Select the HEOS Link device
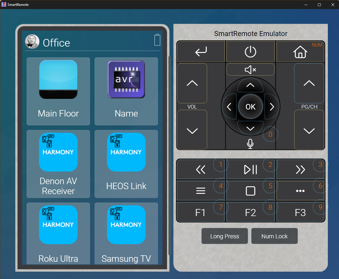The height and width of the screenshot is (279, 339). (x=126, y=164)
